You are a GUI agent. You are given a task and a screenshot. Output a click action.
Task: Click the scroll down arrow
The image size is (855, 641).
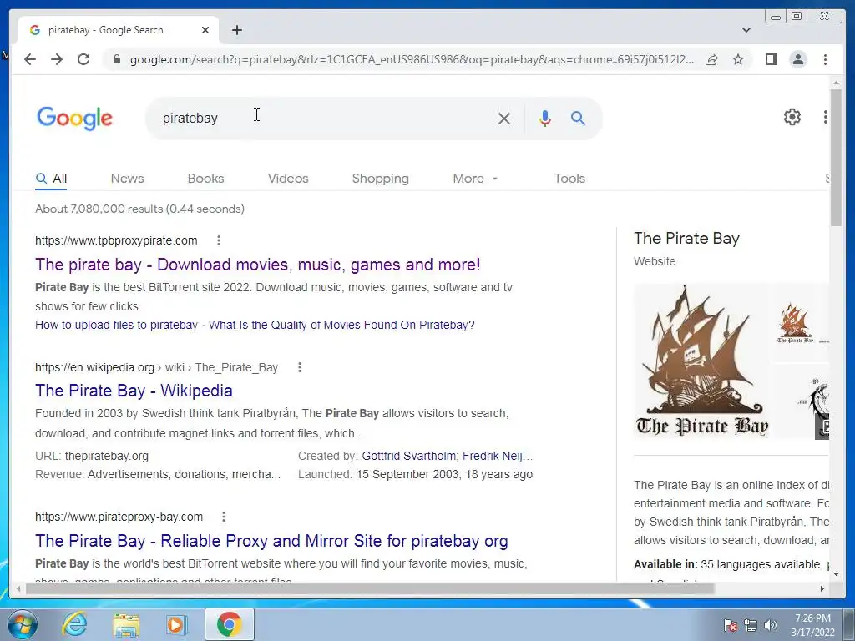point(836,573)
